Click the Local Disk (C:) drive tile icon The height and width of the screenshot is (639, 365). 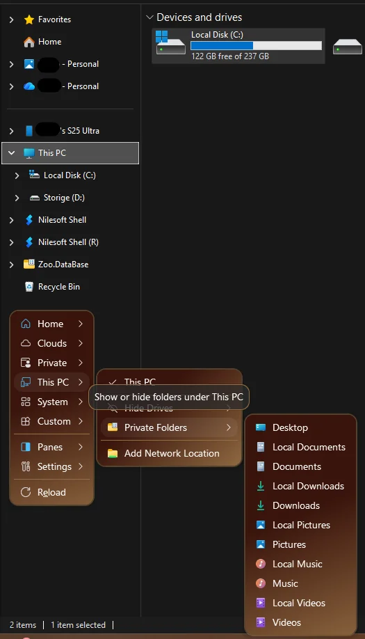tap(170, 42)
